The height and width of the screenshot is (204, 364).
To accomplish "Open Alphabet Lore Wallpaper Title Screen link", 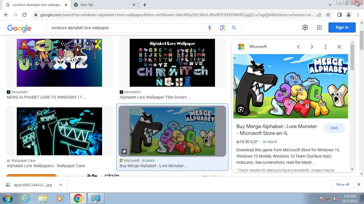I will (155, 97).
